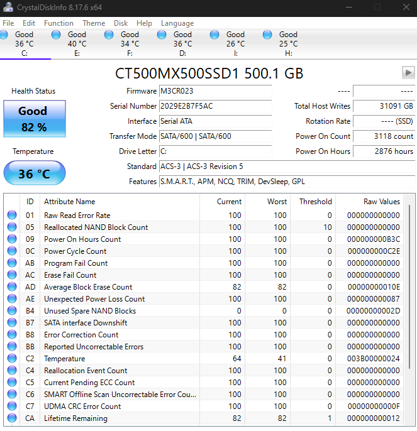Click status icon for UDMA CRC Error Count
The width and height of the screenshot is (417, 431).
tap(12, 406)
